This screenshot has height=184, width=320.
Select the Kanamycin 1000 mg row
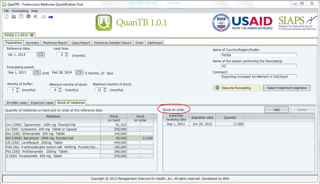[x=79, y=138]
